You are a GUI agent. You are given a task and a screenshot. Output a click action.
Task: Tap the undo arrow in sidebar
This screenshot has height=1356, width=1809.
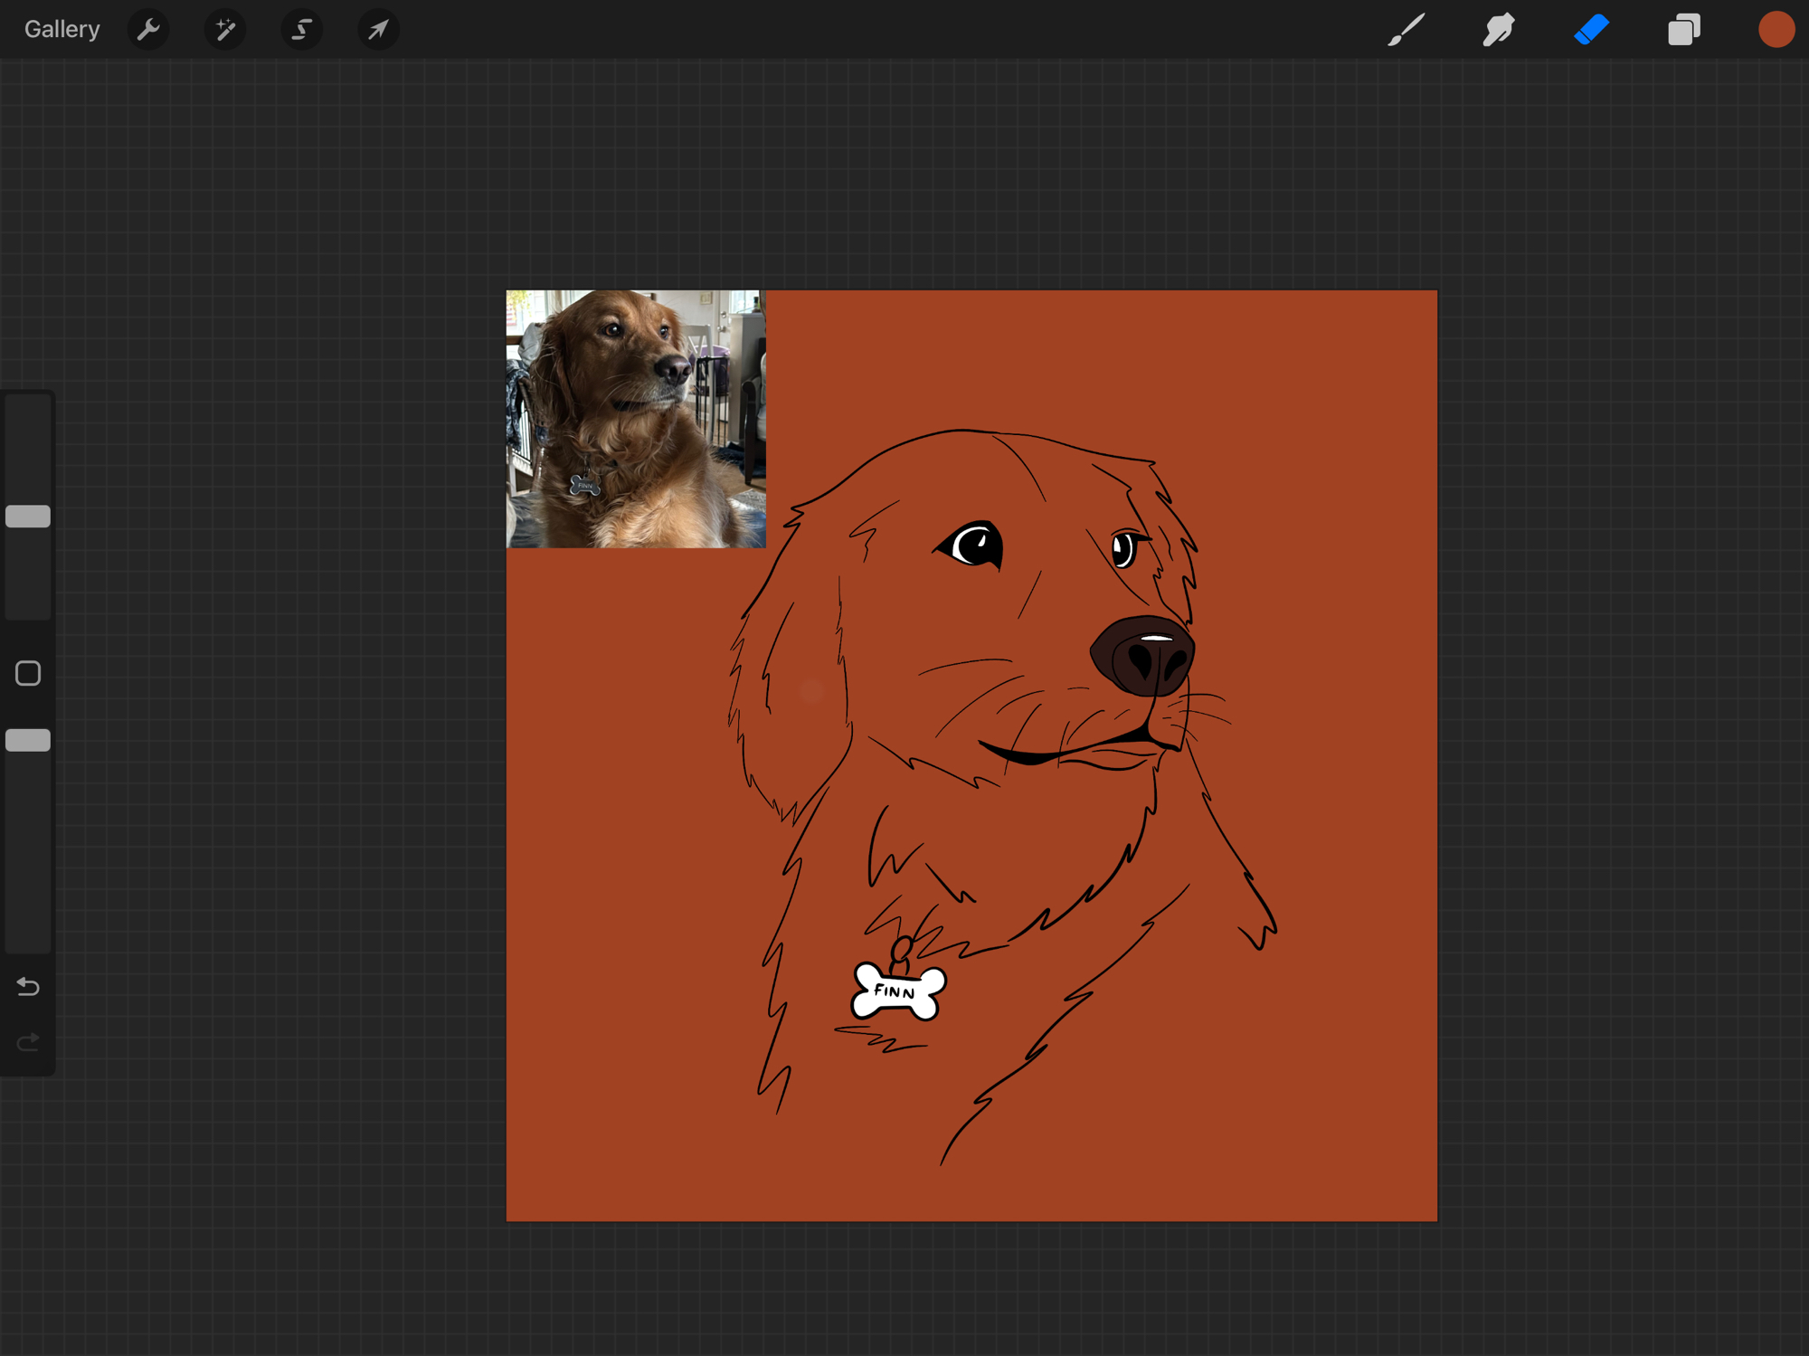[28, 986]
